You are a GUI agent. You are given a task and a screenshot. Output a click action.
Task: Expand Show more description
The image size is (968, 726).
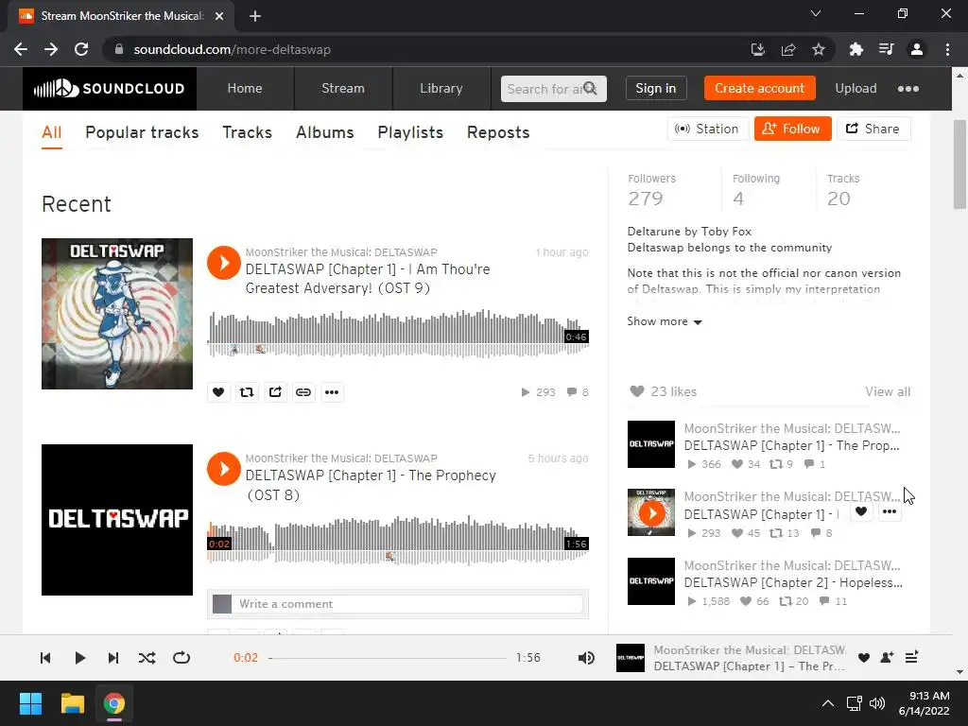click(665, 321)
